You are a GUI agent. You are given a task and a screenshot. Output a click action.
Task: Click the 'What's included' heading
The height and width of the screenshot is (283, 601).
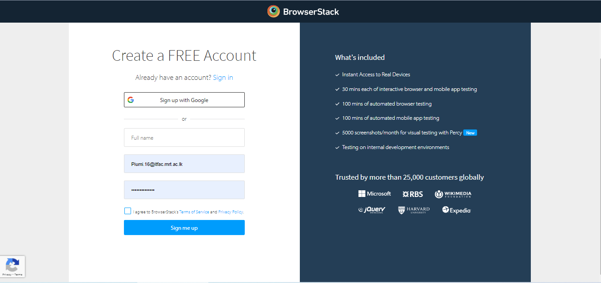click(360, 57)
